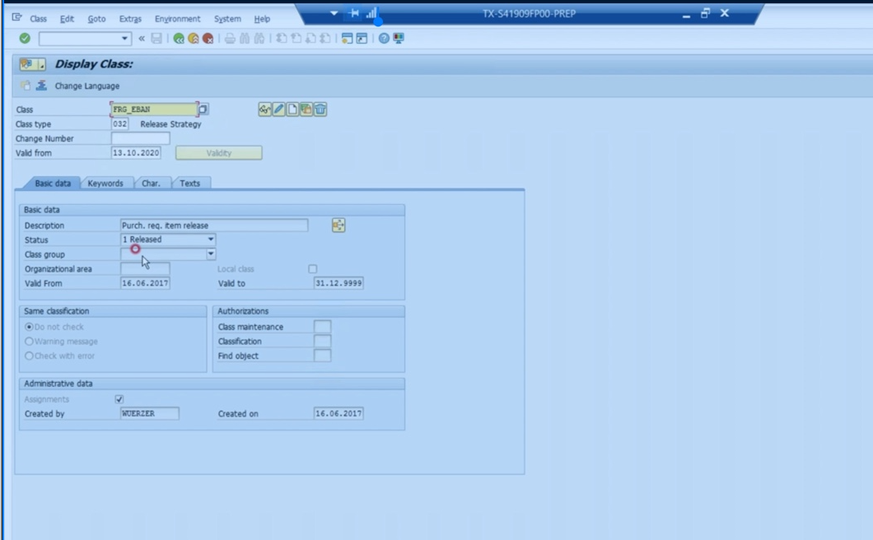Click the command field text box
The width and height of the screenshot is (873, 540).
tap(80, 39)
